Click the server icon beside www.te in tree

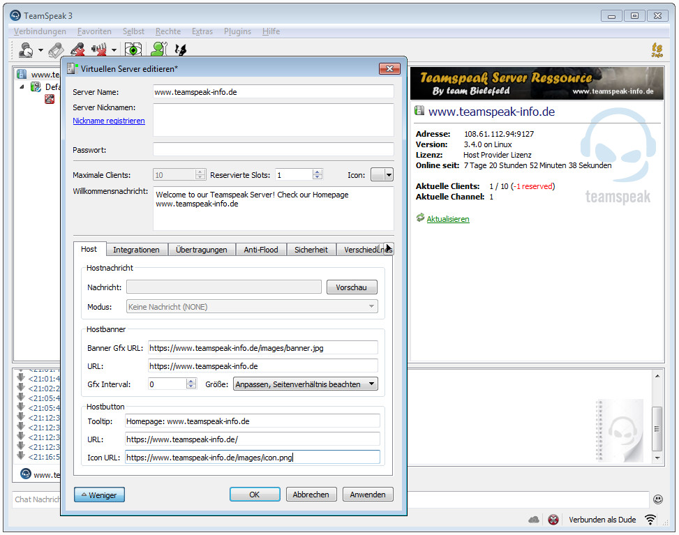coord(22,75)
